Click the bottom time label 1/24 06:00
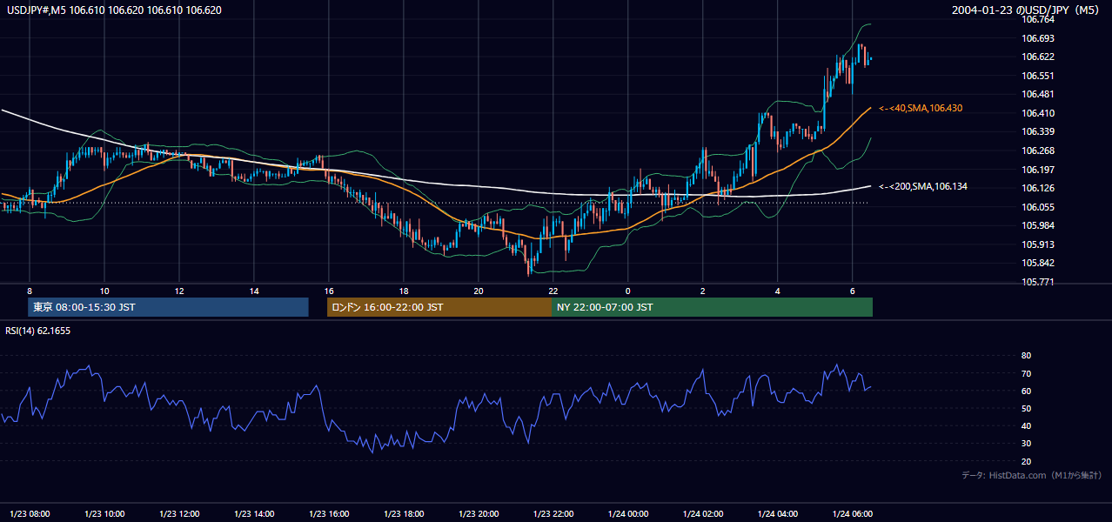Screen dimensions: 1112x522 853,513
